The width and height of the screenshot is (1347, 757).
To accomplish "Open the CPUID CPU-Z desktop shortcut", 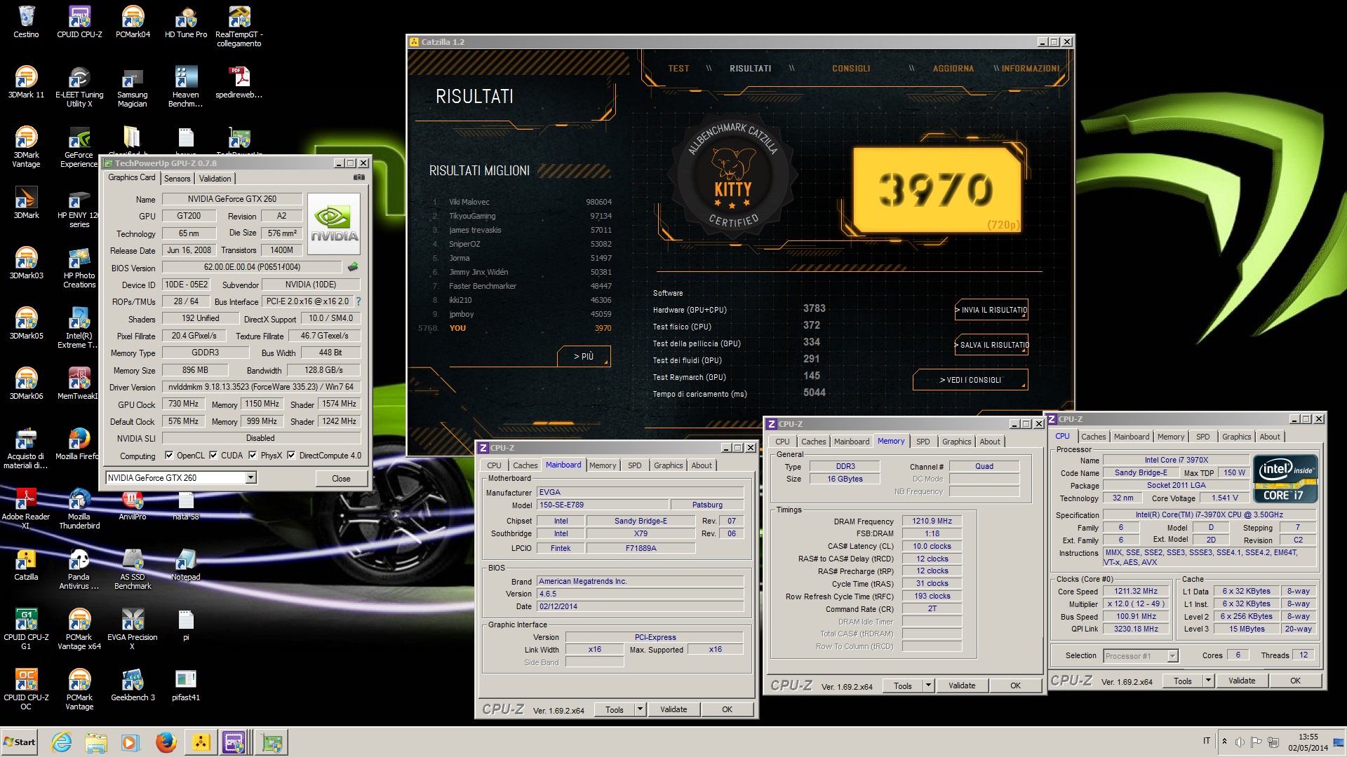I will coord(79,22).
